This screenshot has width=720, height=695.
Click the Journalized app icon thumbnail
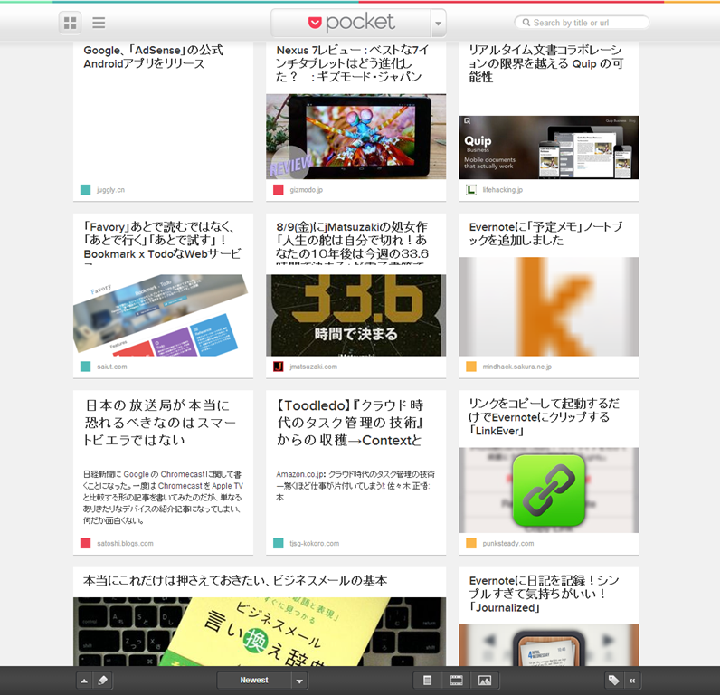(549, 645)
